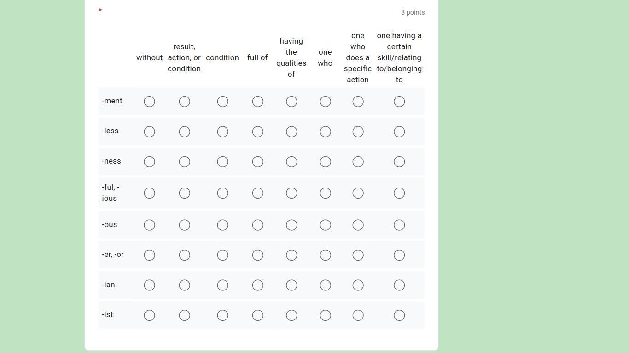Image resolution: width=629 pixels, height=353 pixels.
Task: Pick 'having the qualities of' for -ful, -ious
Action: tap(291, 193)
